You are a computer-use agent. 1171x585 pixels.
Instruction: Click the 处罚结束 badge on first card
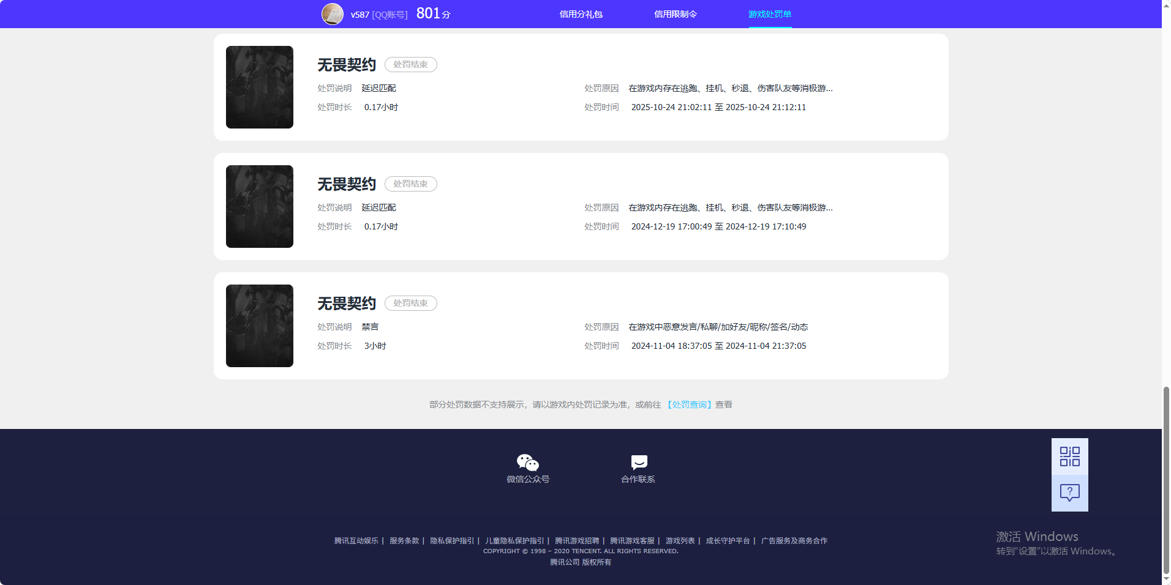[x=410, y=64]
